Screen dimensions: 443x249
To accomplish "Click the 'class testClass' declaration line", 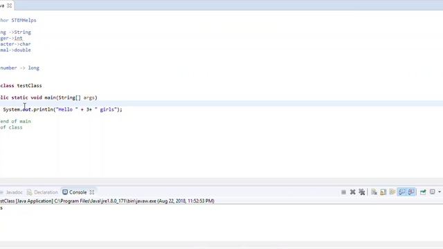I will 21,86.
